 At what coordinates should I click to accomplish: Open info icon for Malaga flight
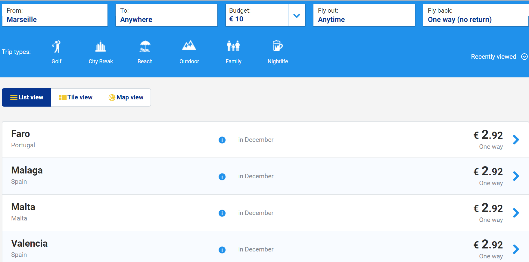click(x=222, y=177)
